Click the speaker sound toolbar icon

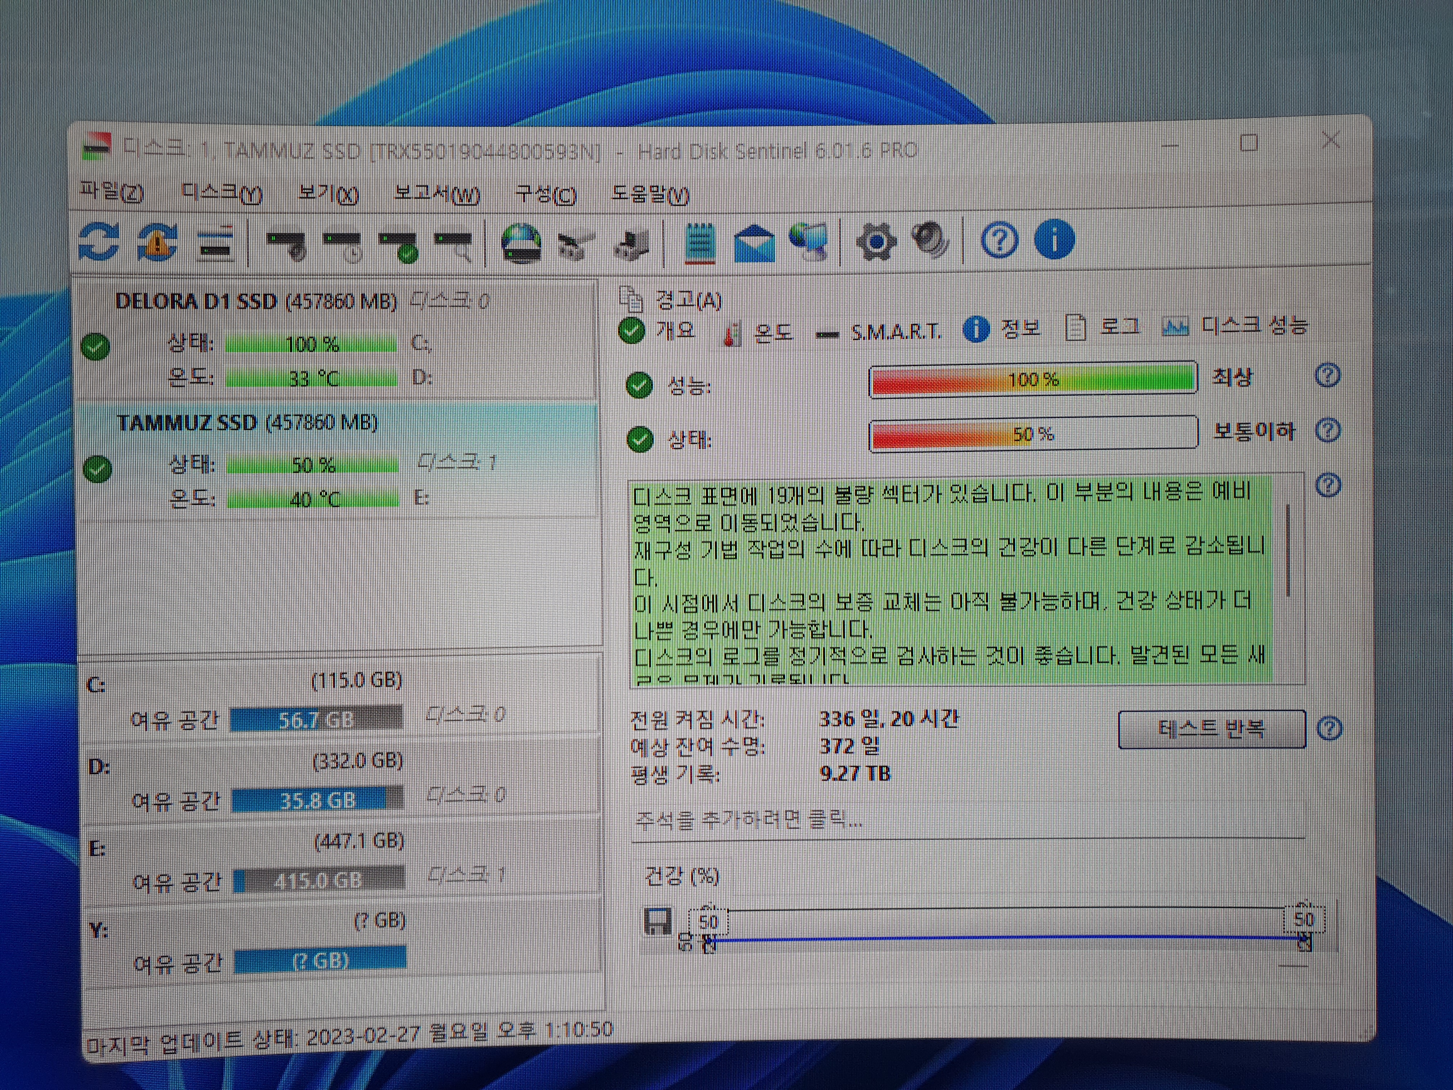(x=932, y=240)
